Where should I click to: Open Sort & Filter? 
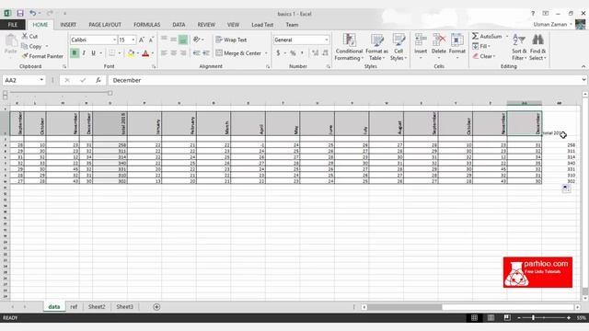pos(519,47)
